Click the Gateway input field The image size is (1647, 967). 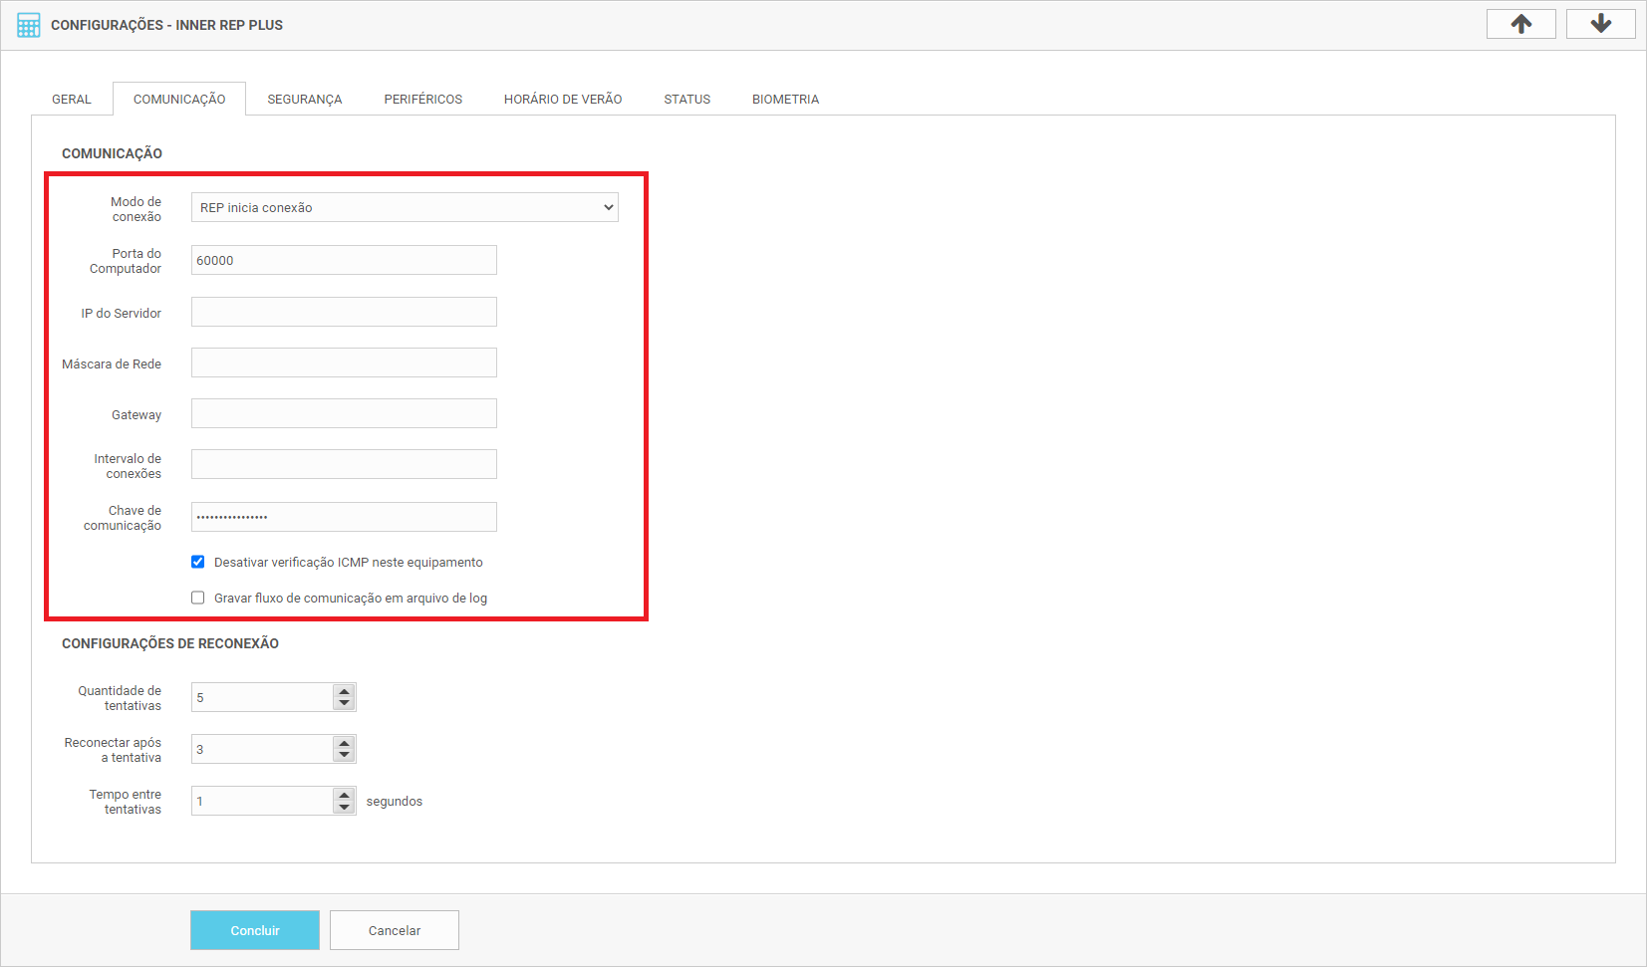[344, 413]
